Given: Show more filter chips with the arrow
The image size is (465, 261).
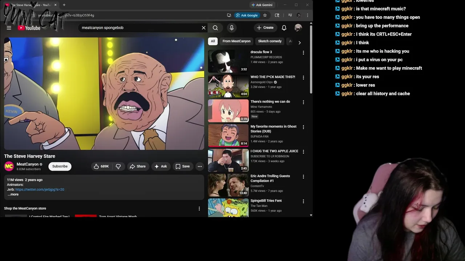Looking at the screenshot, I should (299, 42).
